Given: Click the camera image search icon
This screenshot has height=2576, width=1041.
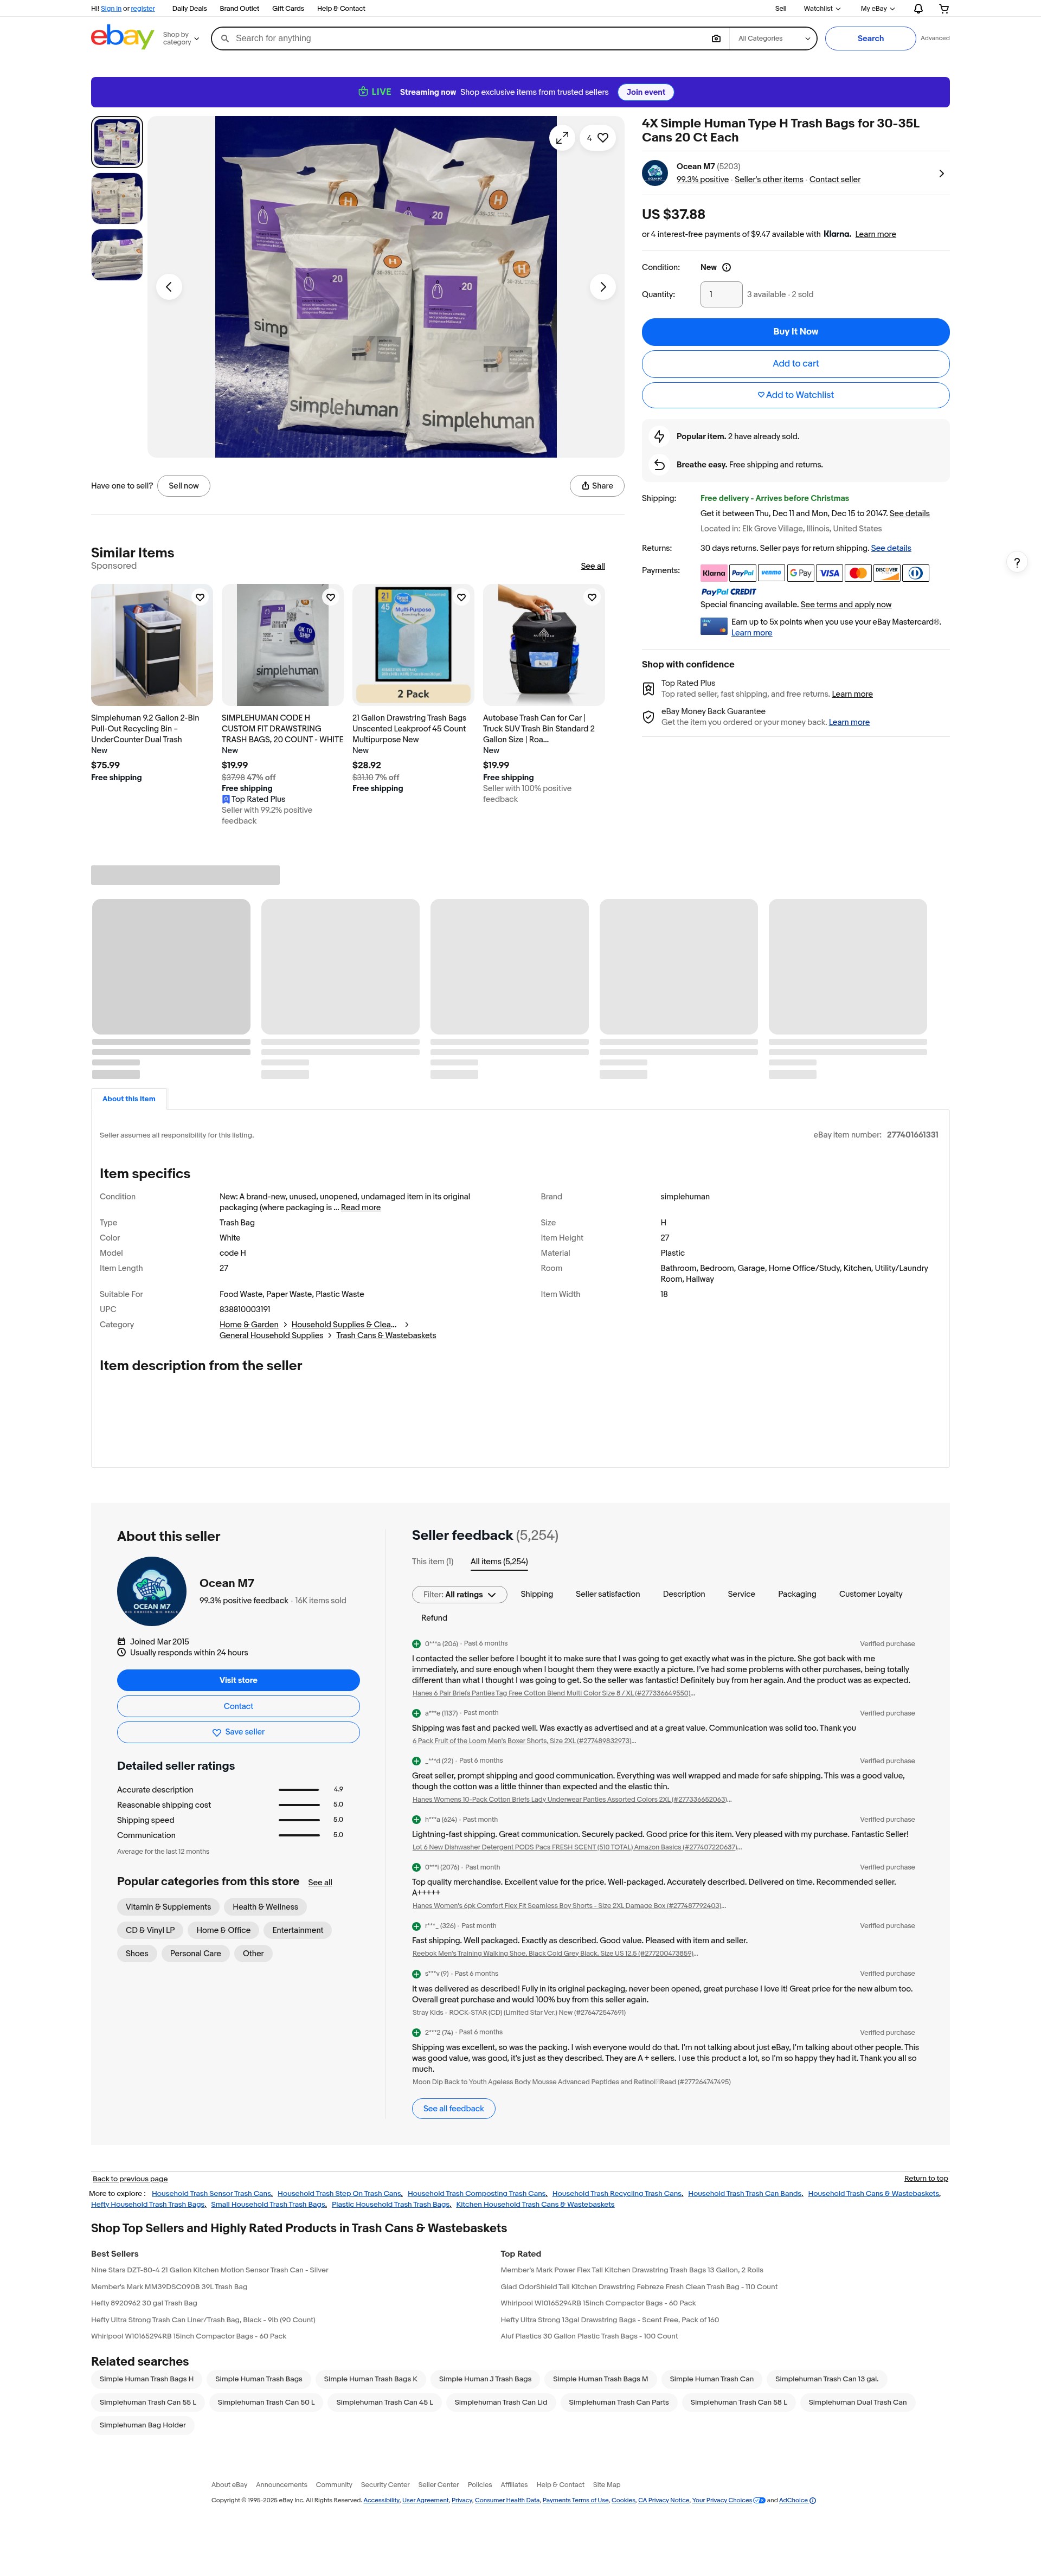Looking at the screenshot, I should (x=716, y=39).
